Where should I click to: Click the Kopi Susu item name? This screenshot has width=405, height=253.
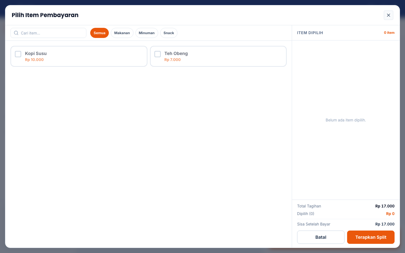[36, 53]
